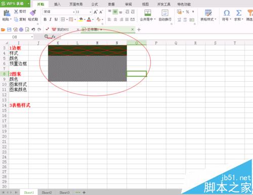
Task: Open the Table Style icon
Action: tap(208, 13)
